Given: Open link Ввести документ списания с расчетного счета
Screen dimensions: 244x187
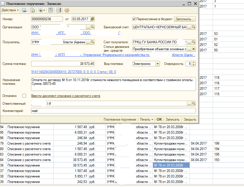Looking at the screenshot, I should (65, 96).
